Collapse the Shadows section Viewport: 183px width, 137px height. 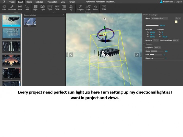point(144,44)
